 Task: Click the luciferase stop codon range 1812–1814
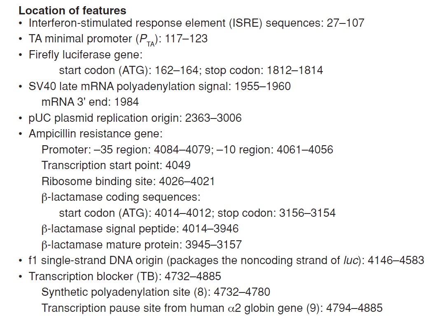click(295, 70)
